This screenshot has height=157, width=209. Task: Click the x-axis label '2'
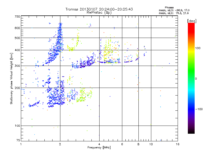(x=60, y=144)
